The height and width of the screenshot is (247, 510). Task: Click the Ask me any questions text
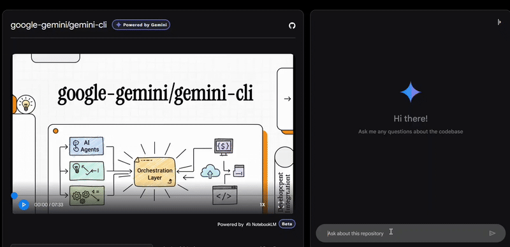point(411,132)
